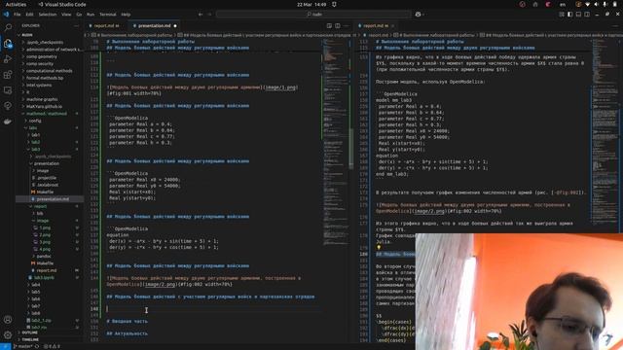623x350 pixels.
Task: Click the image/2.png link in presentation.md
Action: 161,284
